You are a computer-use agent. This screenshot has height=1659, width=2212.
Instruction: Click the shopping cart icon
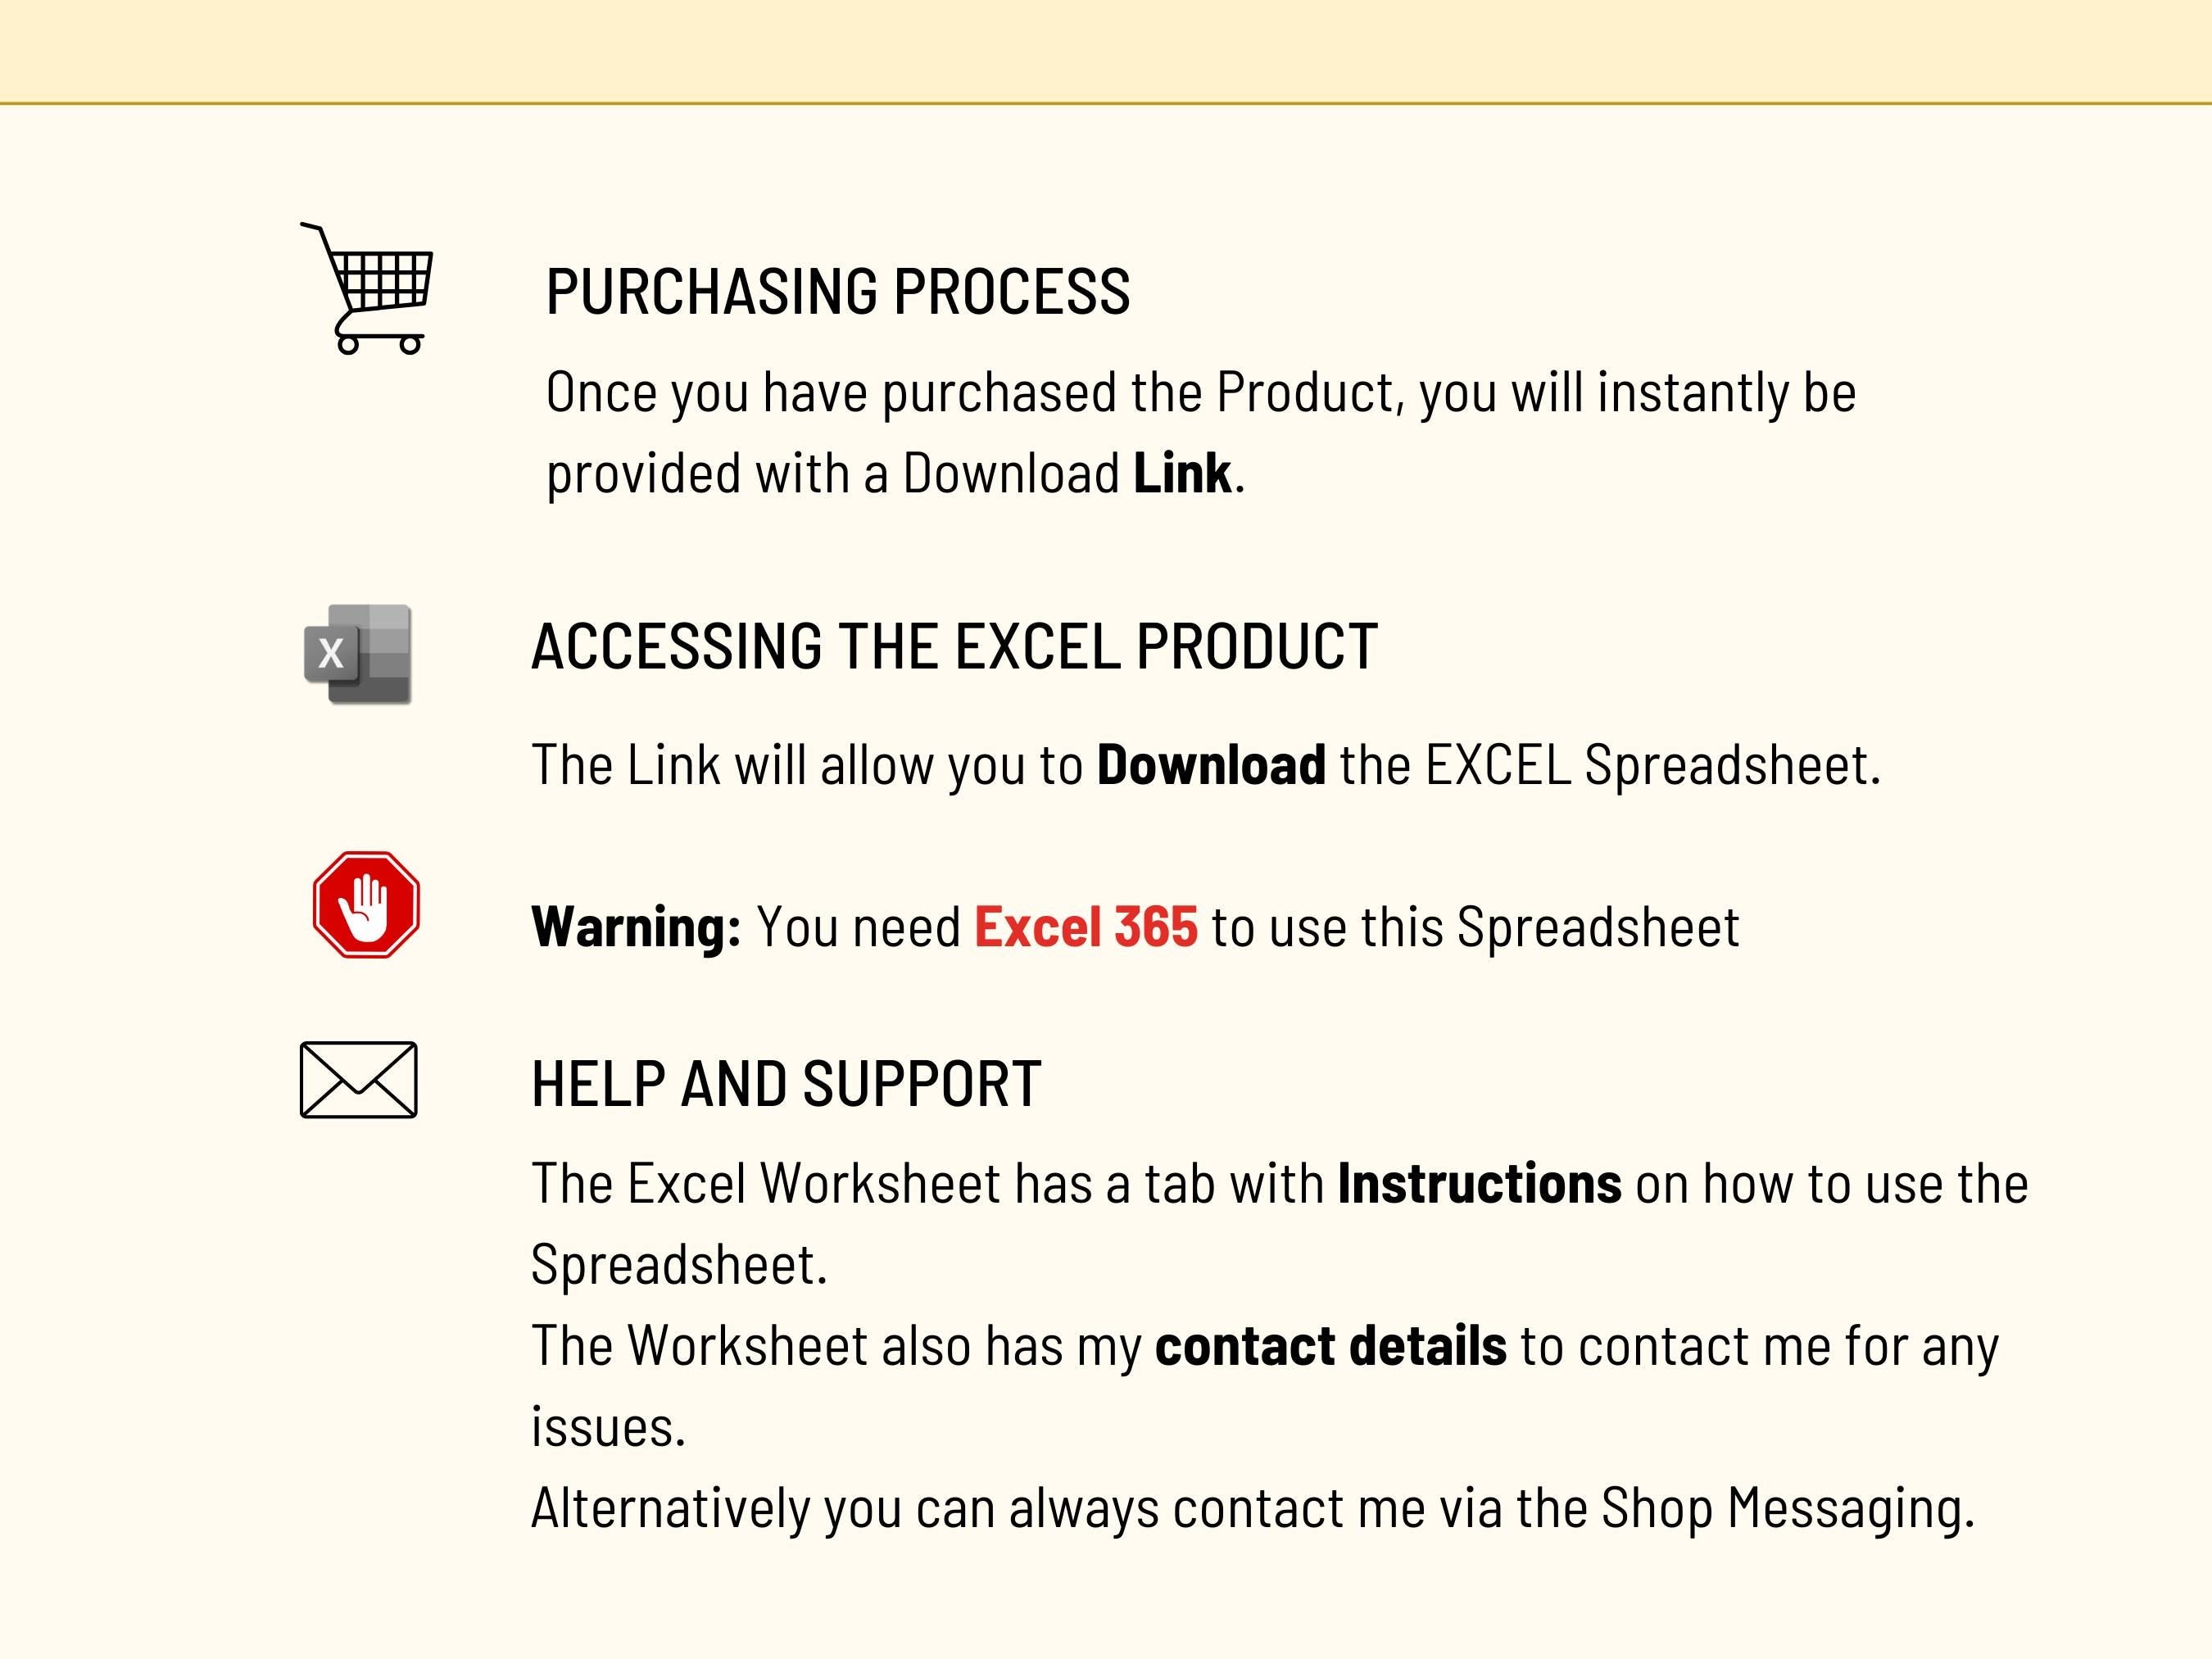[368, 289]
